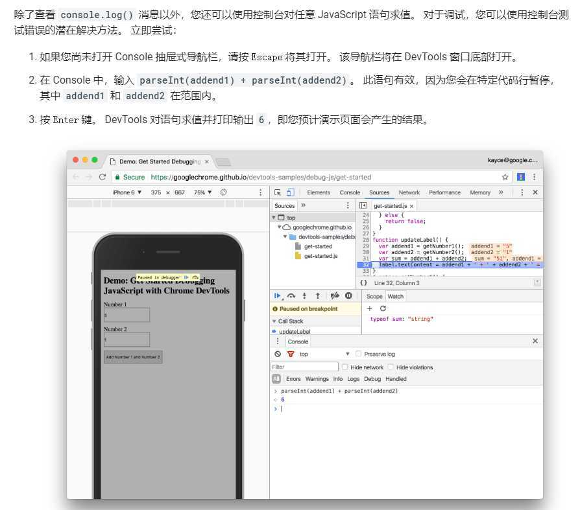The image size is (580, 510).
Task: Toggle the console filter funnel icon
Action: coord(291,354)
